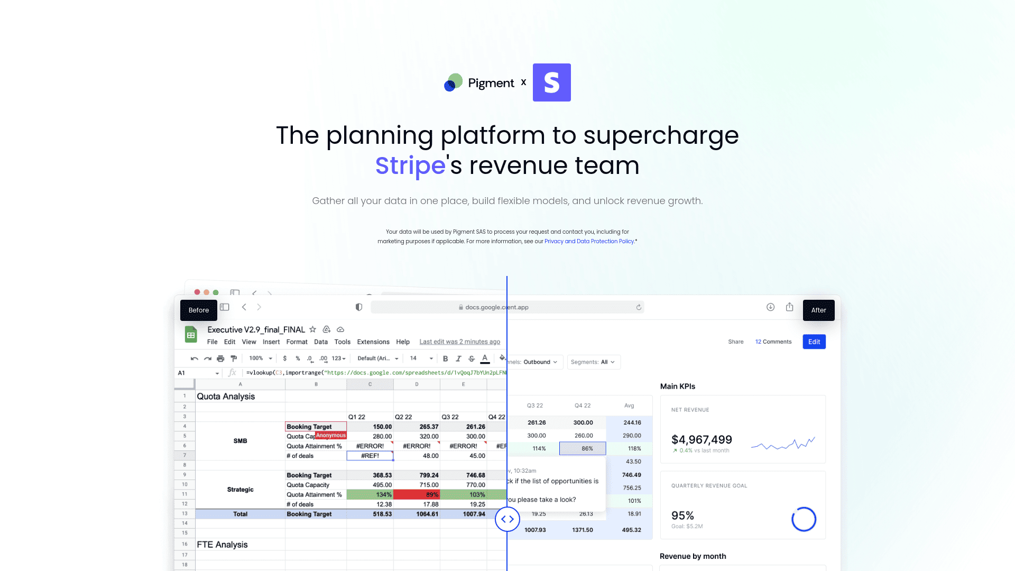The height and width of the screenshot is (571, 1015).
Task: Click the print icon
Action: (x=220, y=358)
